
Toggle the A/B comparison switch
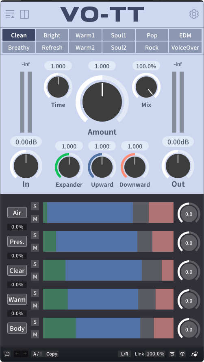pyautogui.click(x=38, y=354)
